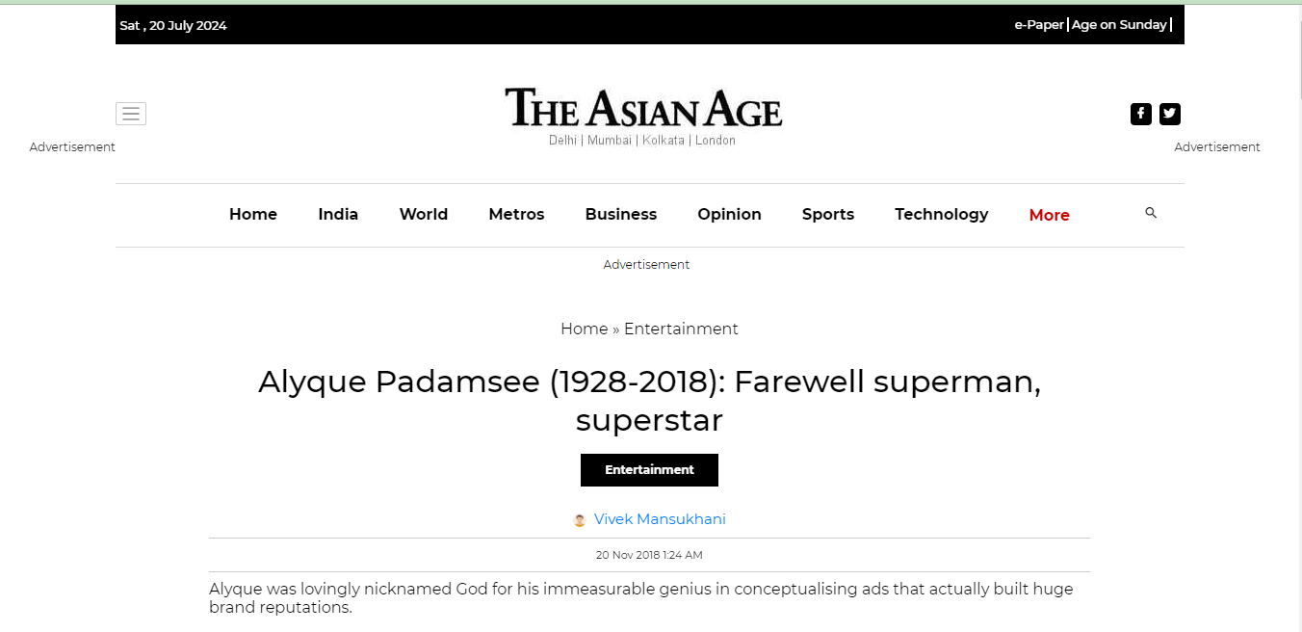Viewport: 1302px width, 632px height.
Task: Click Entertainment in the breadcrumb trail
Action: point(681,329)
